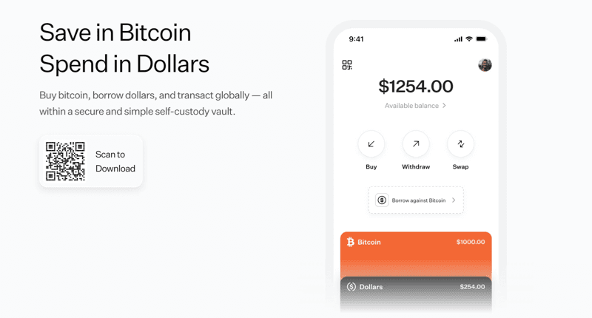The image size is (592, 318).
Task: Tap the Swap arrows icon button
Action: (460, 144)
